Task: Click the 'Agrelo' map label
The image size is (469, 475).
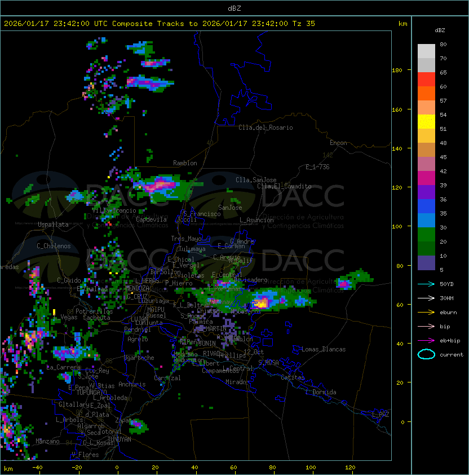Action: click(x=138, y=339)
